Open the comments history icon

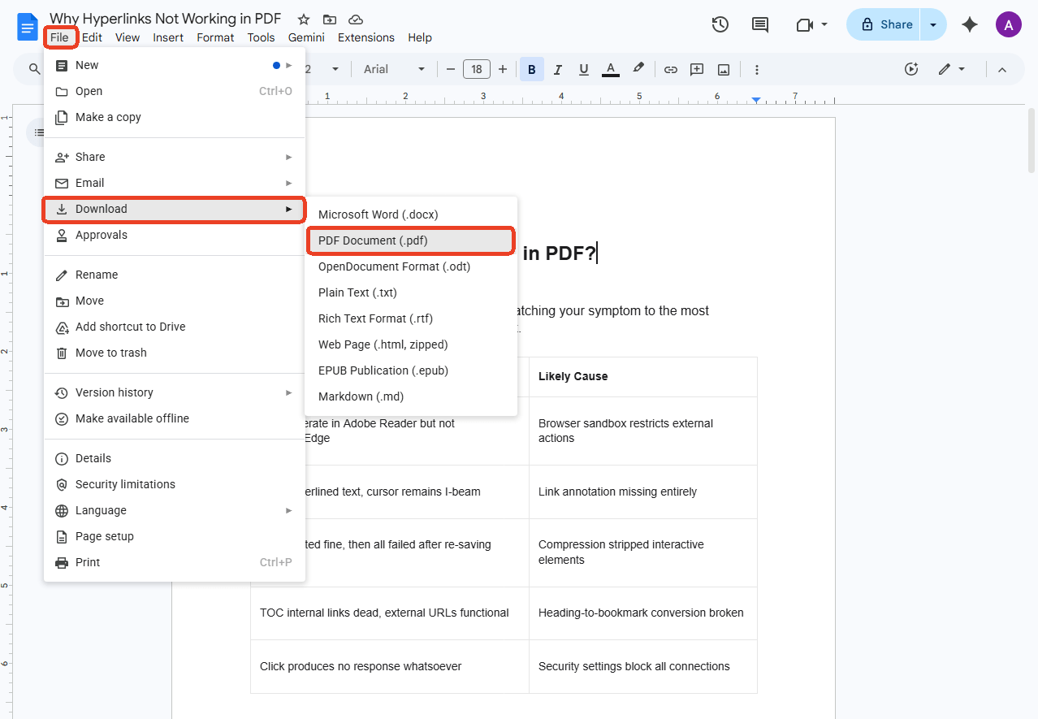[x=760, y=24]
